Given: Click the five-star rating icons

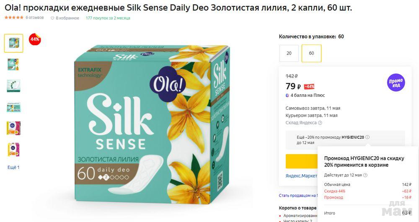Looking at the screenshot, I should [14, 18].
